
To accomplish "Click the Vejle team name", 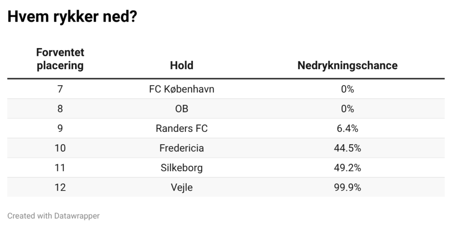I will (x=181, y=187).
